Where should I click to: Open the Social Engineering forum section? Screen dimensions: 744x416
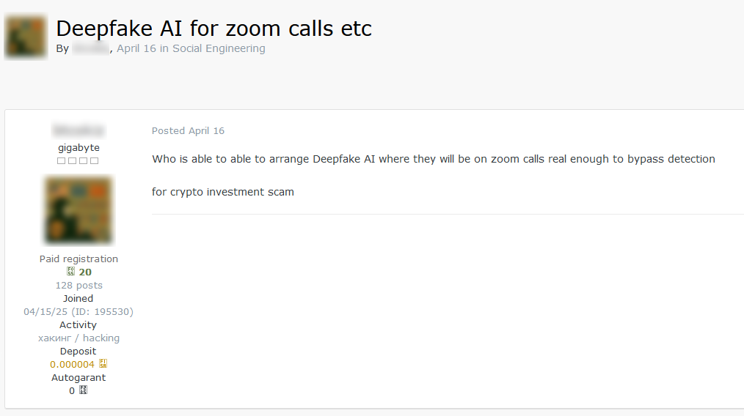coord(219,48)
